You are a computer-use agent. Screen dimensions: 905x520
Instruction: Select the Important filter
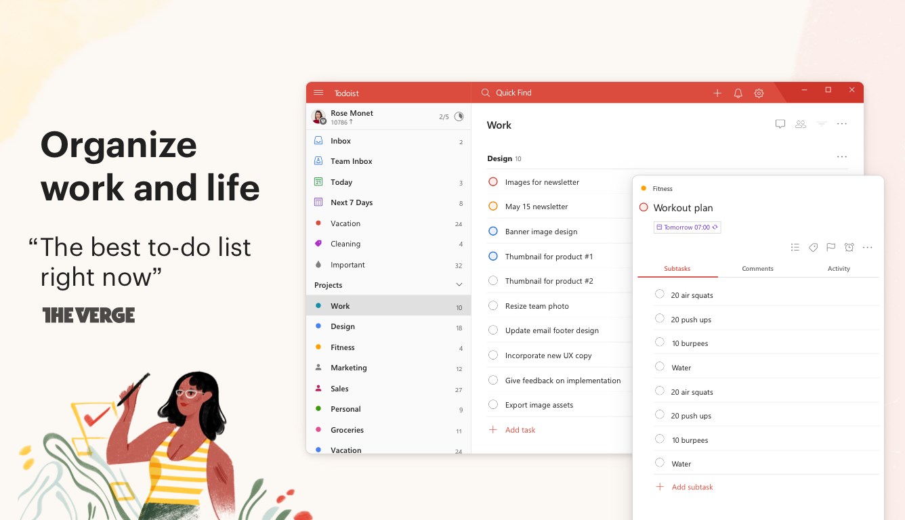pos(388,265)
